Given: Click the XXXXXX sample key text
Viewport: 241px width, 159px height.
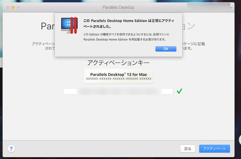Looking at the screenshot, I should point(119,79).
